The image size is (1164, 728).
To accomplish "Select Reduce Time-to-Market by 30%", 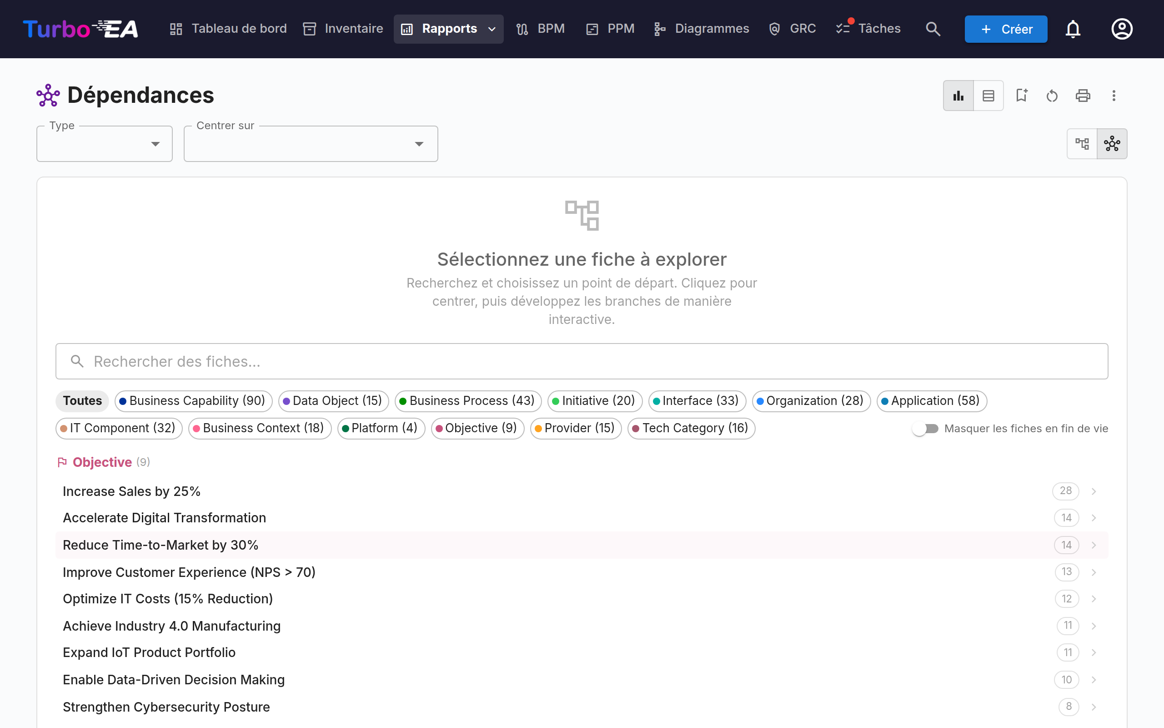I will tap(582, 545).
